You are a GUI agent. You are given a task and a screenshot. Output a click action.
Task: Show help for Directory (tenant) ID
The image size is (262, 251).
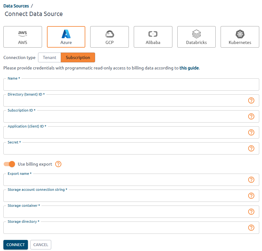pyautogui.click(x=251, y=100)
